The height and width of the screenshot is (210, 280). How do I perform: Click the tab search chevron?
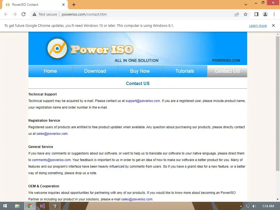tap(246, 5)
